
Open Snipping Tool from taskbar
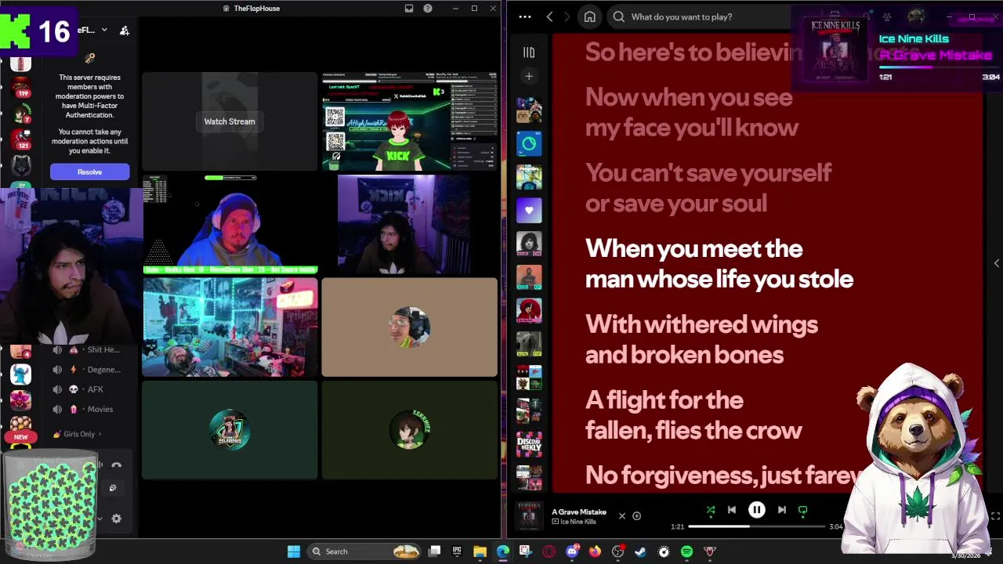coord(525,551)
